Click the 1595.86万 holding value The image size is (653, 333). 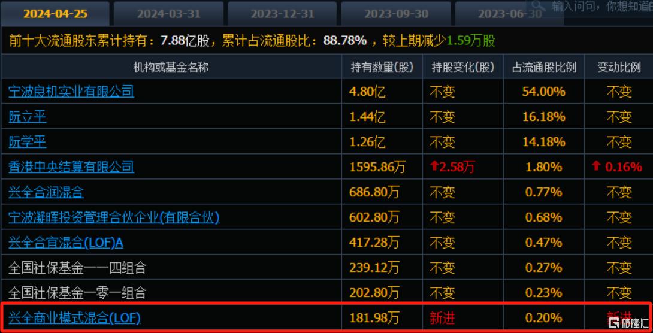tap(378, 167)
